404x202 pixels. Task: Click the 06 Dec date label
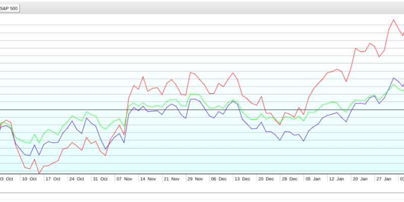[x=219, y=179]
